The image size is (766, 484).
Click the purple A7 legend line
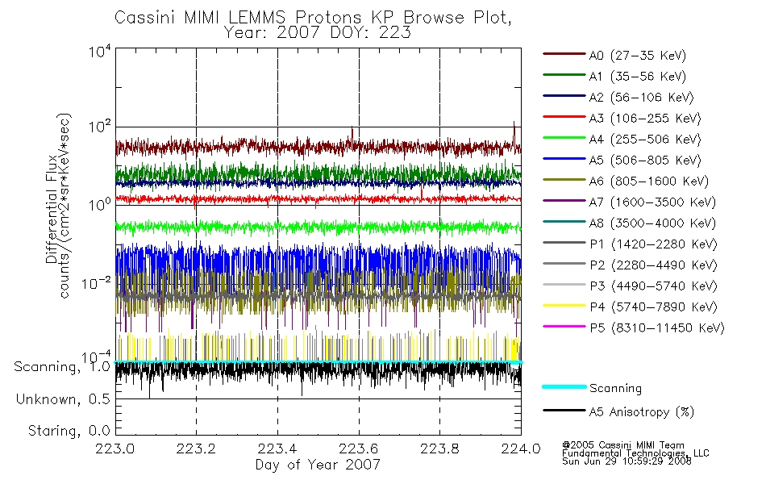[x=564, y=200]
